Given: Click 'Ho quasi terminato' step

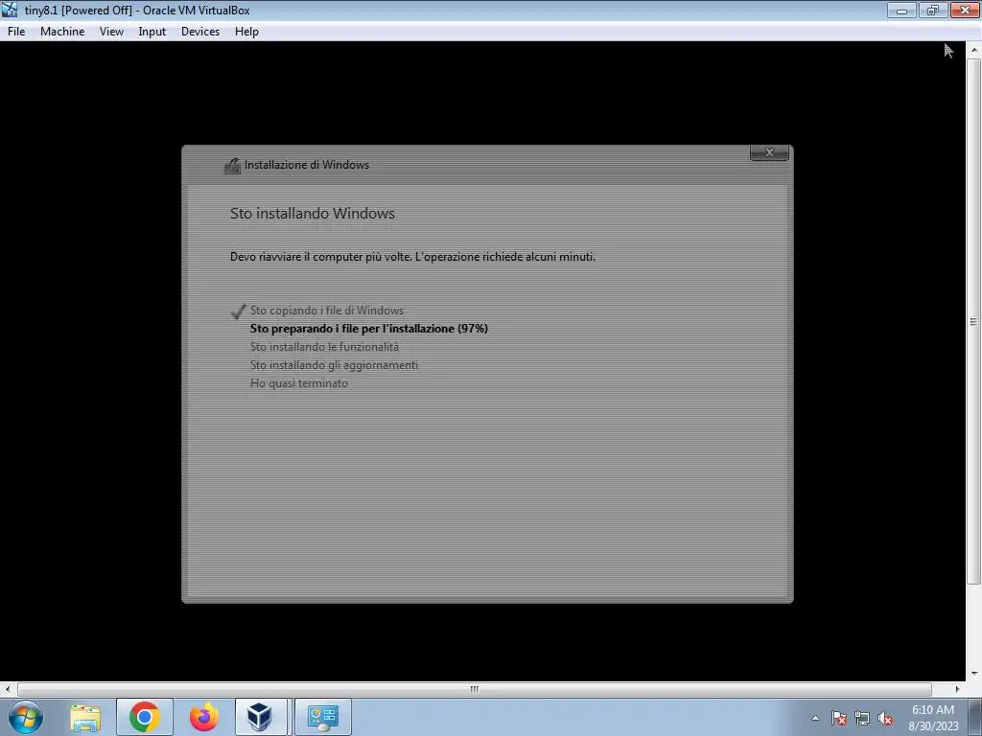Looking at the screenshot, I should 299,383.
